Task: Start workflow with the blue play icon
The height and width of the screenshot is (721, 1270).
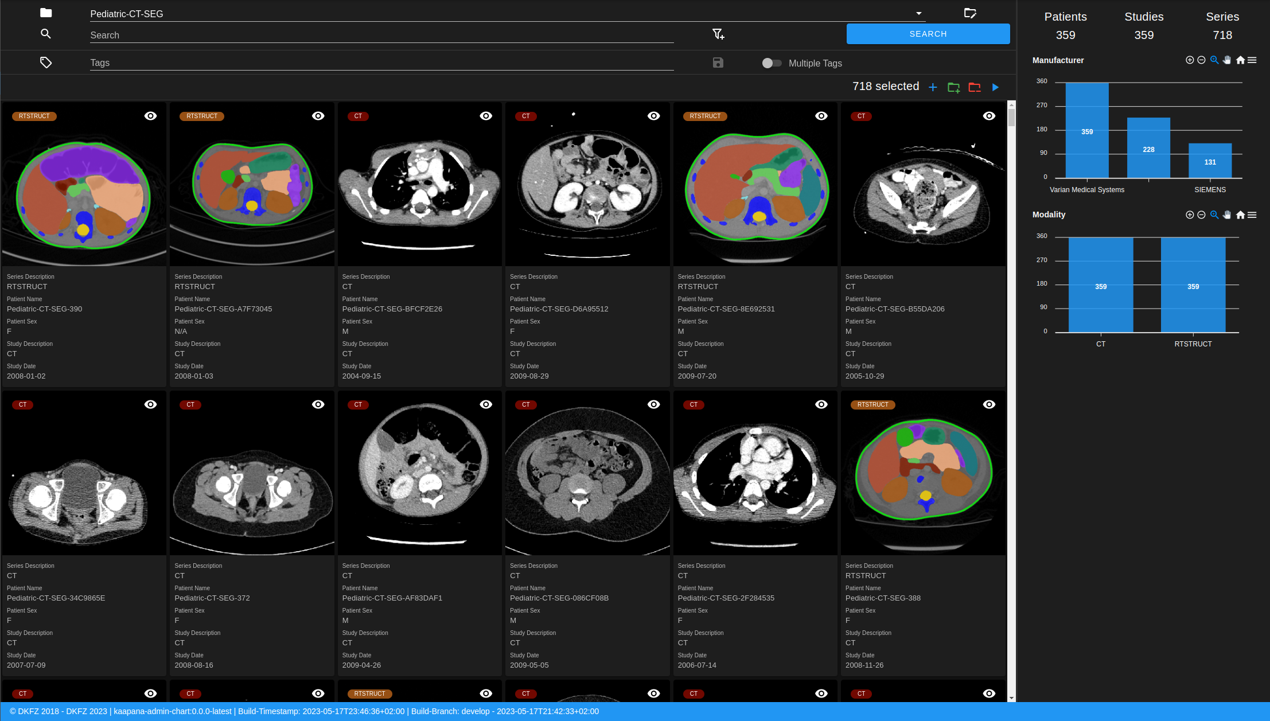Action: 995,87
